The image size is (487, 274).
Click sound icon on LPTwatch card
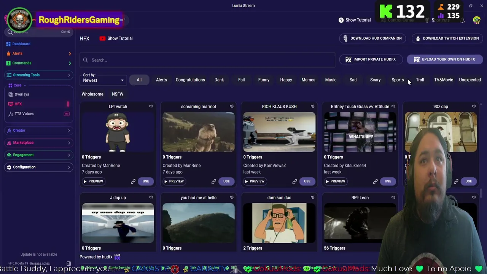tap(151, 106)
